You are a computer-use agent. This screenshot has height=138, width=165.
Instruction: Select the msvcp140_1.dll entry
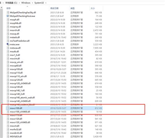17,90
